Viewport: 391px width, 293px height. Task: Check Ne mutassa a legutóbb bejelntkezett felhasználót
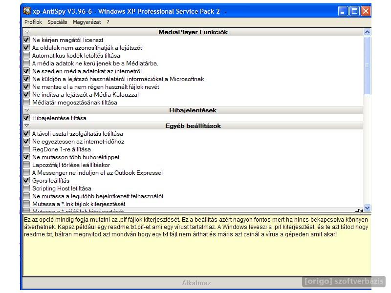[x=26, y=196]
